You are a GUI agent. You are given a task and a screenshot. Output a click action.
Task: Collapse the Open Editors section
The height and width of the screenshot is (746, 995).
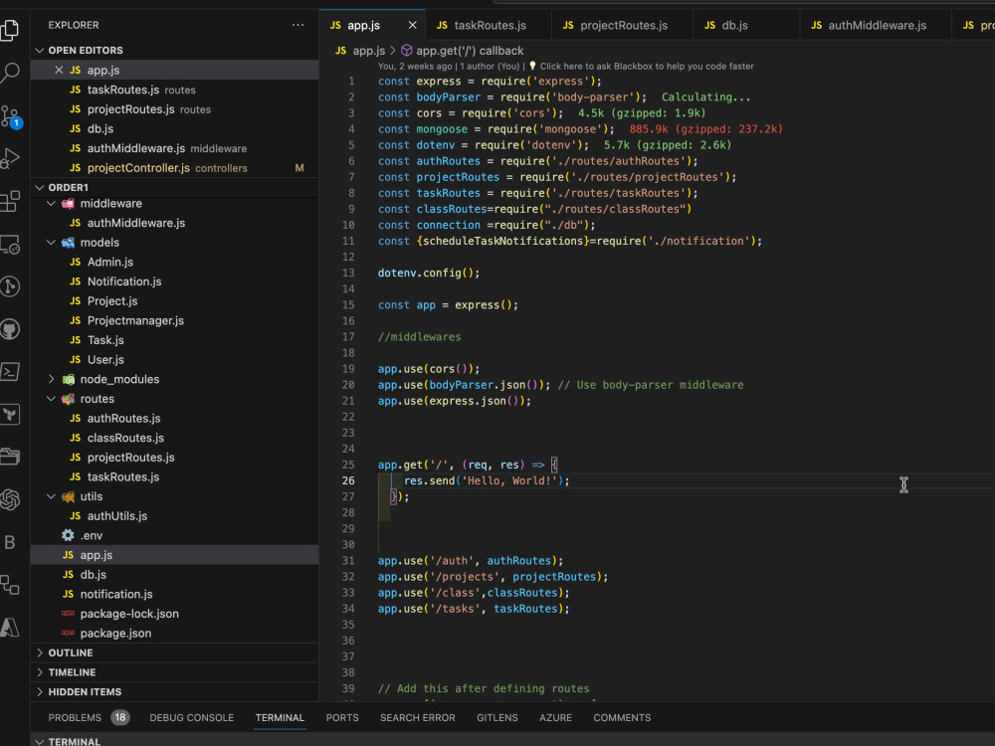click(x=40, y=50)
